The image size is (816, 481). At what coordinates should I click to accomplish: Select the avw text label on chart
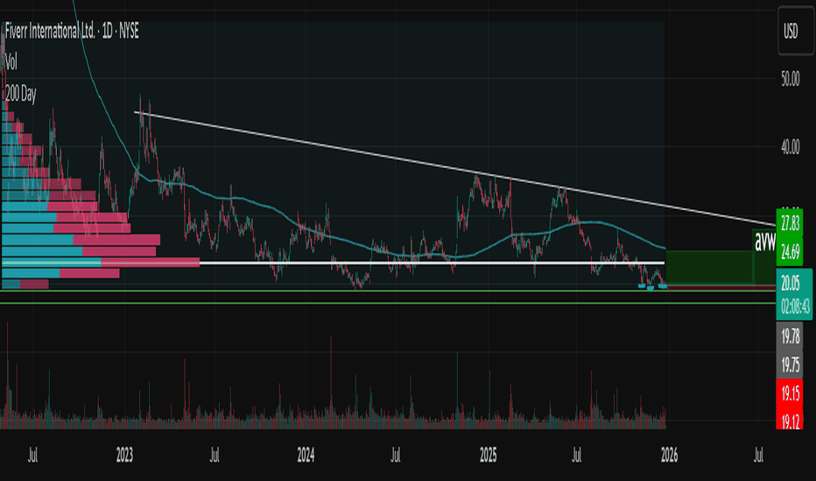[765, 239]
